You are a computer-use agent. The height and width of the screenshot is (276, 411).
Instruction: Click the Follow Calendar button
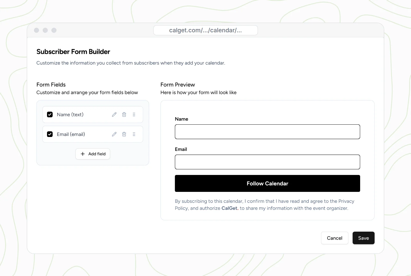(x=267, y=183)
